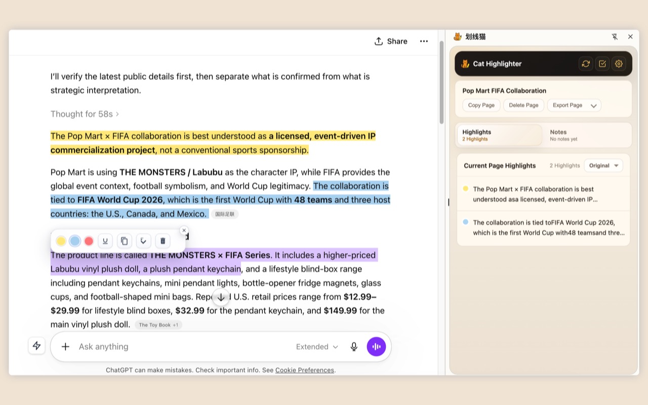648x405 pixels.
Task: Start voice mode with the purple waveform button
Action: (376, 347)
